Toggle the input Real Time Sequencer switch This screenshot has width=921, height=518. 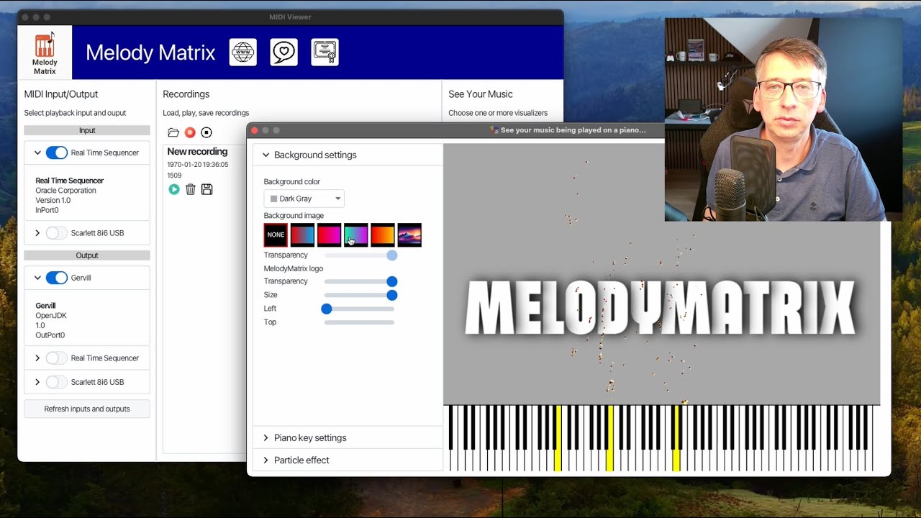pyautogui.click(x=57, y=153)
